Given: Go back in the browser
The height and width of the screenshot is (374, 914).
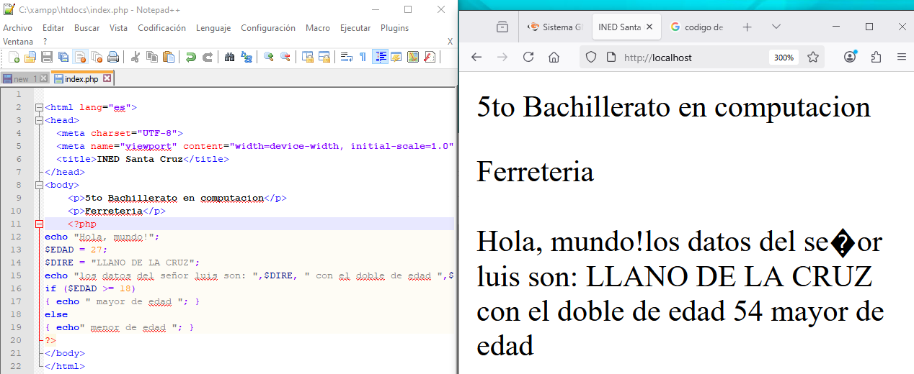Looking at the screenshot, I should [x=476, y=57].
